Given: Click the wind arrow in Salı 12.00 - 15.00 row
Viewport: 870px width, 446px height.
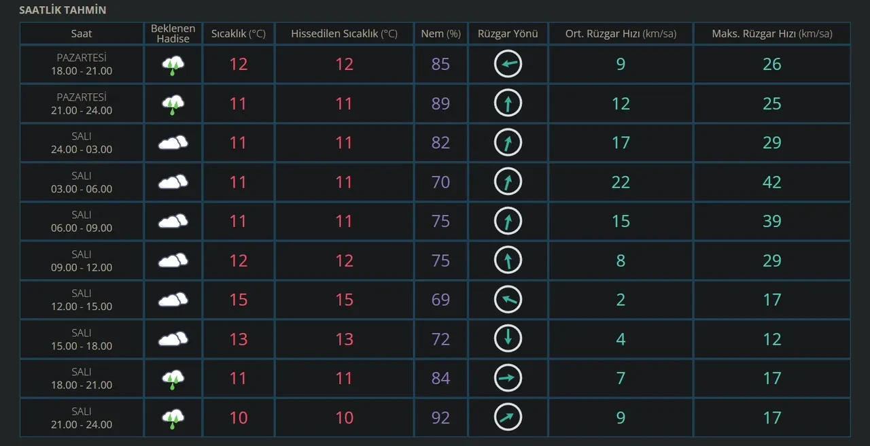Looking at the screenshot, I should [508, 300].
